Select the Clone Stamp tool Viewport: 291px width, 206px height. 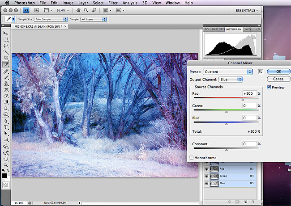pyautogui.click(x=6, y=83)
